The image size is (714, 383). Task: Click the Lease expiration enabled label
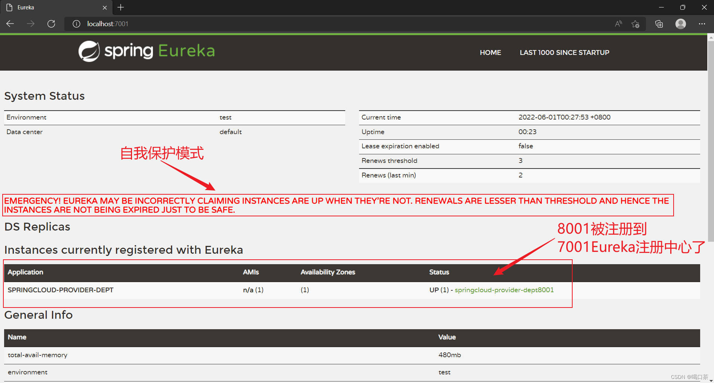400,146
